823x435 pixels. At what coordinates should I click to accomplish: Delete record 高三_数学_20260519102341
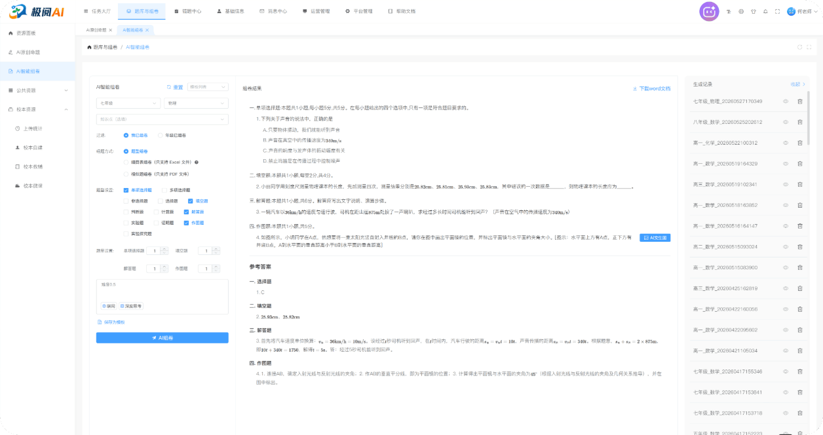[x=799, y=184]
